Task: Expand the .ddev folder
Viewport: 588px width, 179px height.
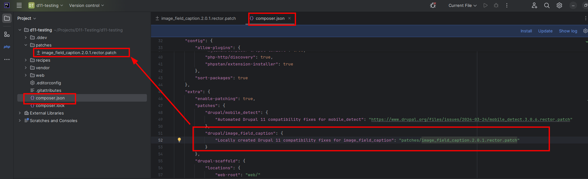Action: coord(26,37)
